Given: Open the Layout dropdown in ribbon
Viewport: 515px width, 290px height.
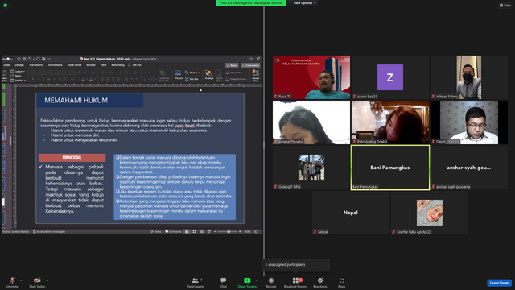Looking at the screenshot, I should pyautogui.click(x=18, y=71).
